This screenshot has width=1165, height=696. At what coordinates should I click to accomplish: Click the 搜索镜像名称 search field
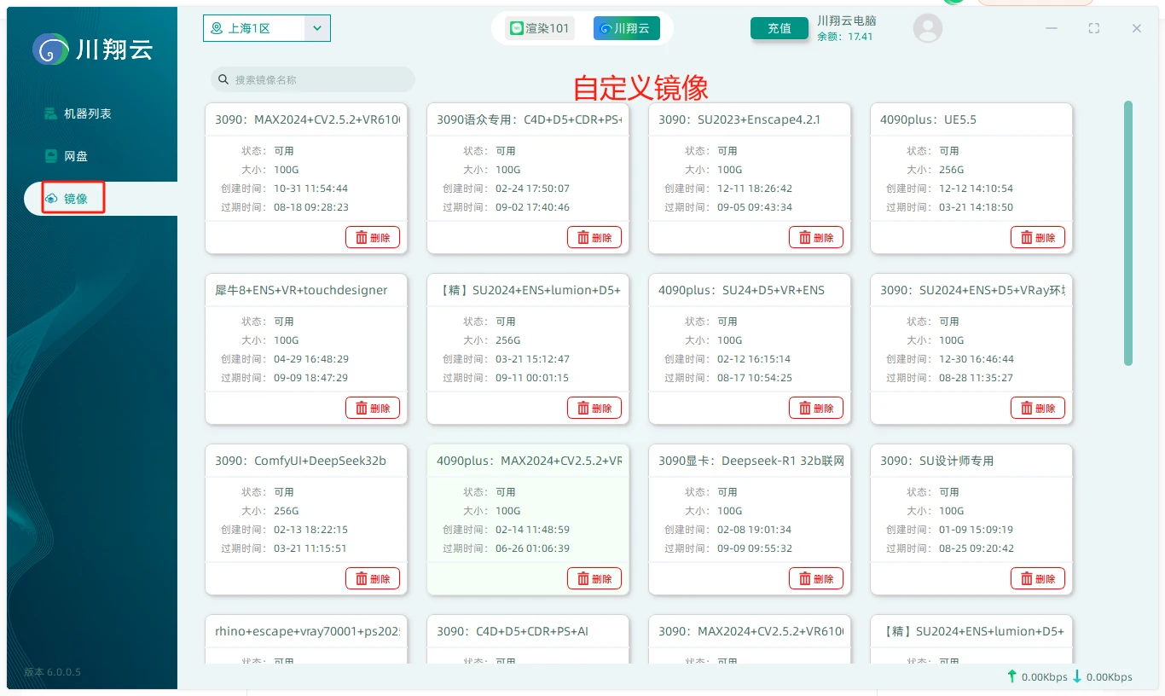point(312,79)
